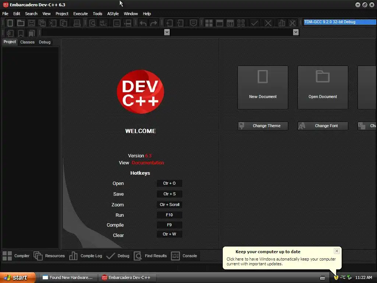The width and height of the screenshot is (377, 283).
Task: Click the Profile bar chart toolbar icon
Action: [x=282, y=23]
